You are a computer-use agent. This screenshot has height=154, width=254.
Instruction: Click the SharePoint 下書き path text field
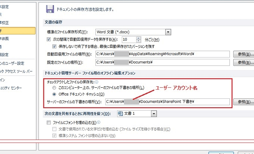pos(167,101)
